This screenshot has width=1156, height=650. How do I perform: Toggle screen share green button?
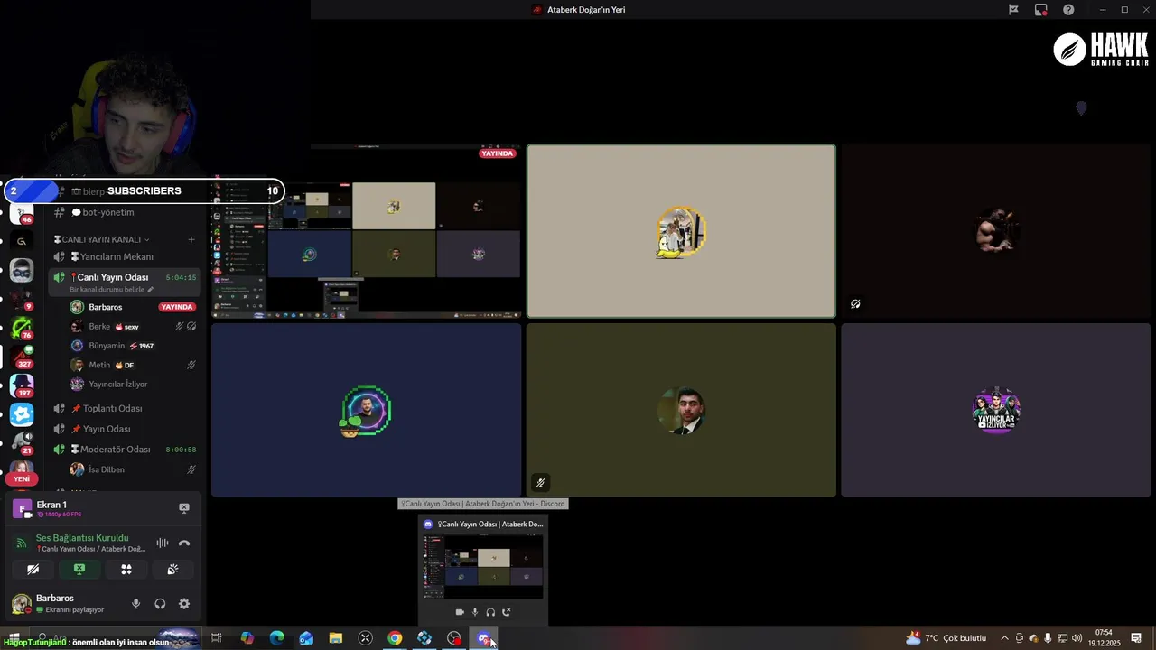coord(79,569)
